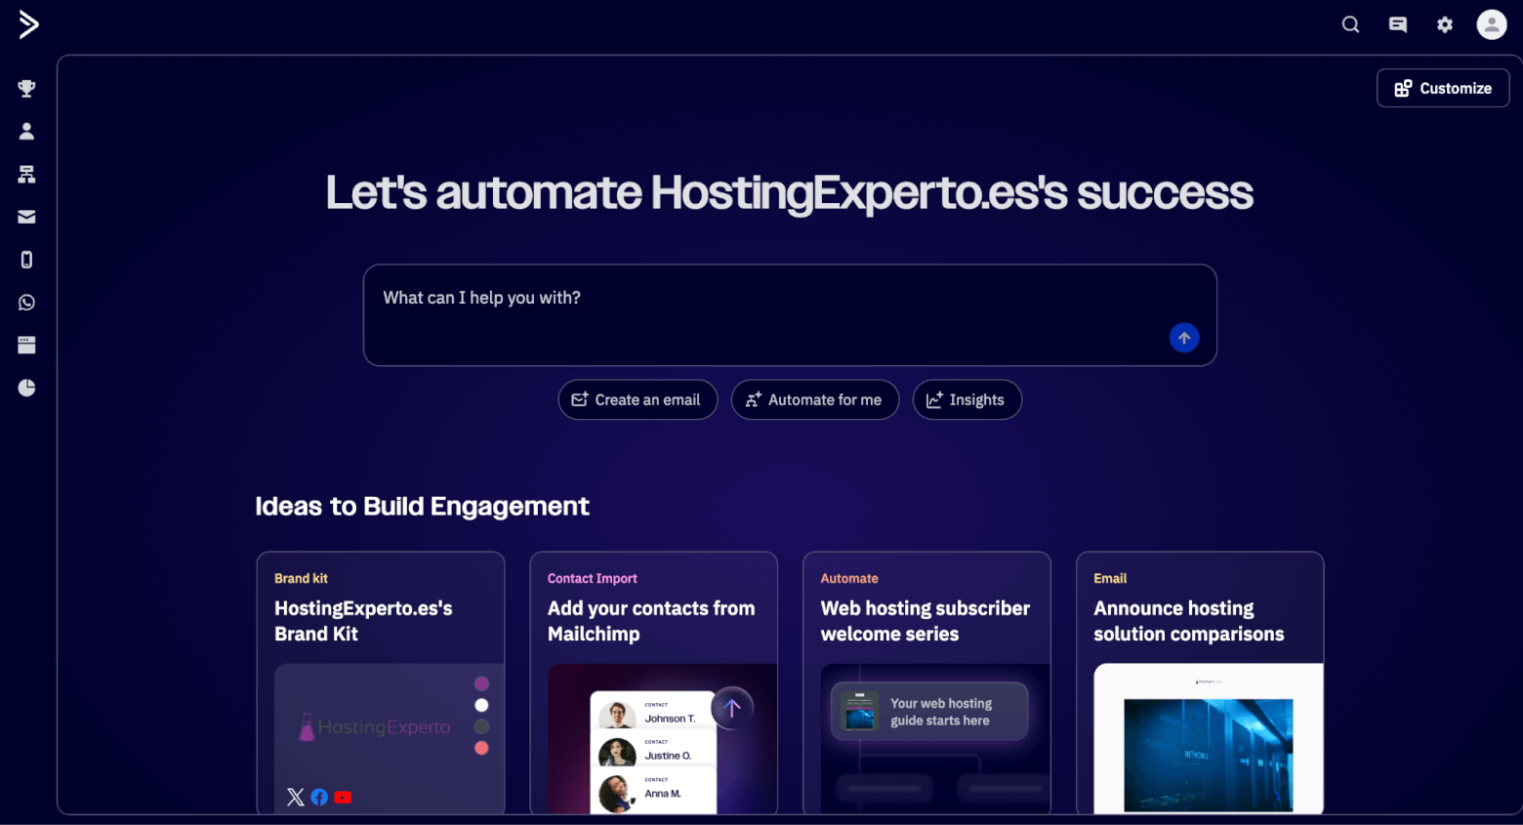Open the settings gear icon

(x=1444, y=23)
